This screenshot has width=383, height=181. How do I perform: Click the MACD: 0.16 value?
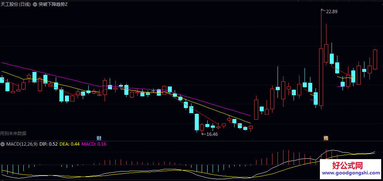pos(94,144)
